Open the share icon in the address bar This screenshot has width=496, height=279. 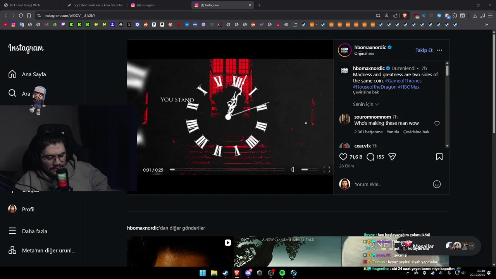point(395,15)
